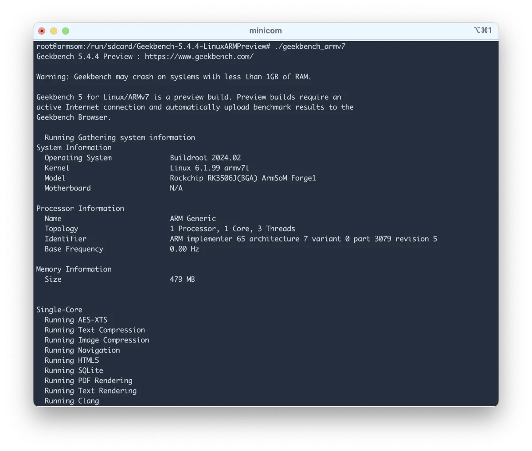This screenshot has width=532, height=451.
Task: Click the Buildroot 2024.02 value
Action: (205, 158)
